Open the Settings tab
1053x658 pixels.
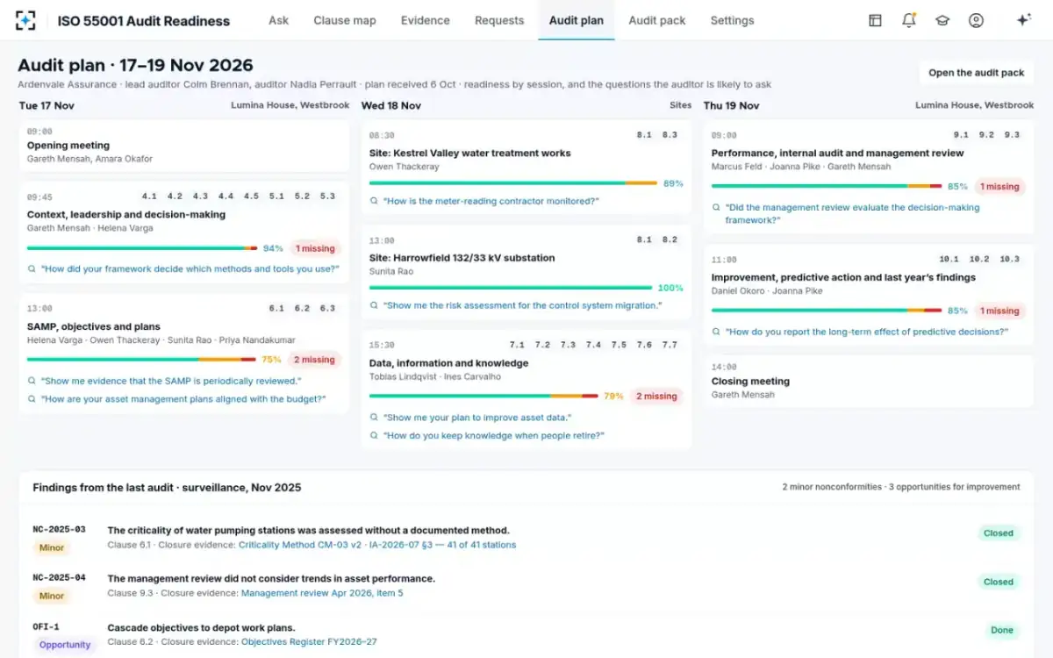732,20
